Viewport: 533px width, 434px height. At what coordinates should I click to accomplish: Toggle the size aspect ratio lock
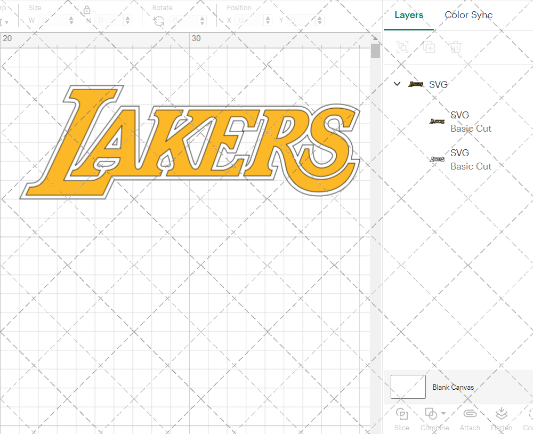click(x=87, y=11)
